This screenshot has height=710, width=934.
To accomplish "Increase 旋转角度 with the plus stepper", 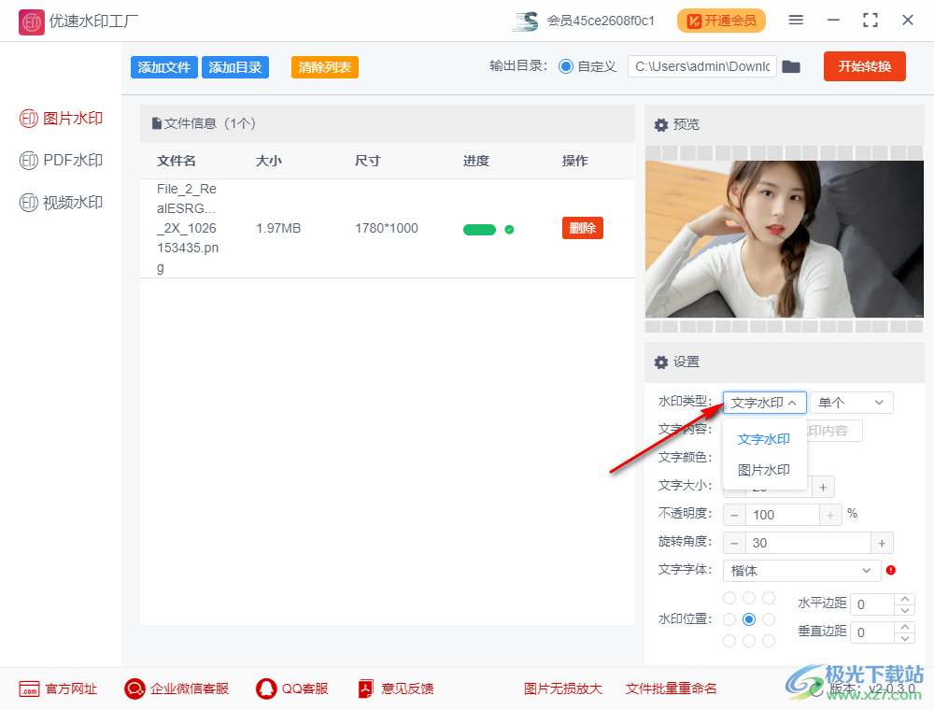I will tap(882, 542).
